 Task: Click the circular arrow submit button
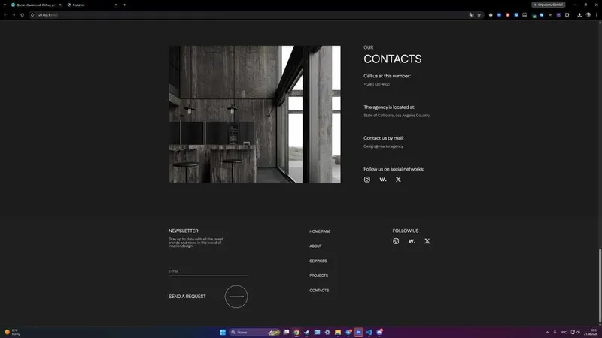(236, 297)
